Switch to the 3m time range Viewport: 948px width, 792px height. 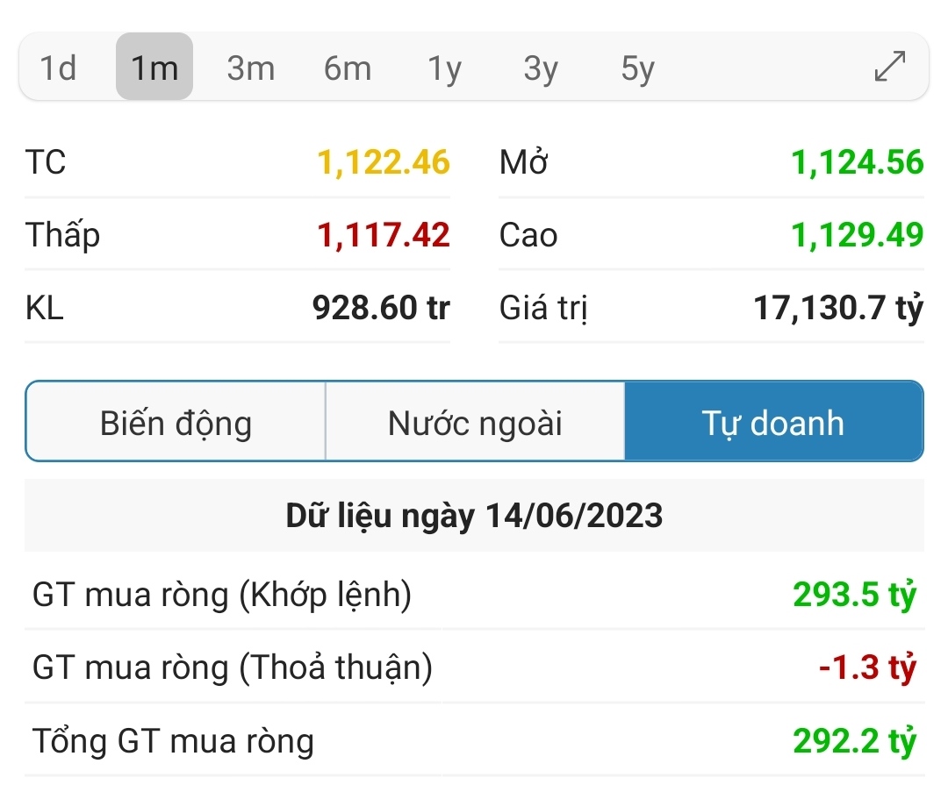pyautogui.click(x=250, y=68)
